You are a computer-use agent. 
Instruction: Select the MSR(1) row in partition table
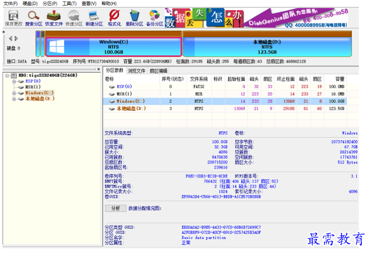click(225, 94)
